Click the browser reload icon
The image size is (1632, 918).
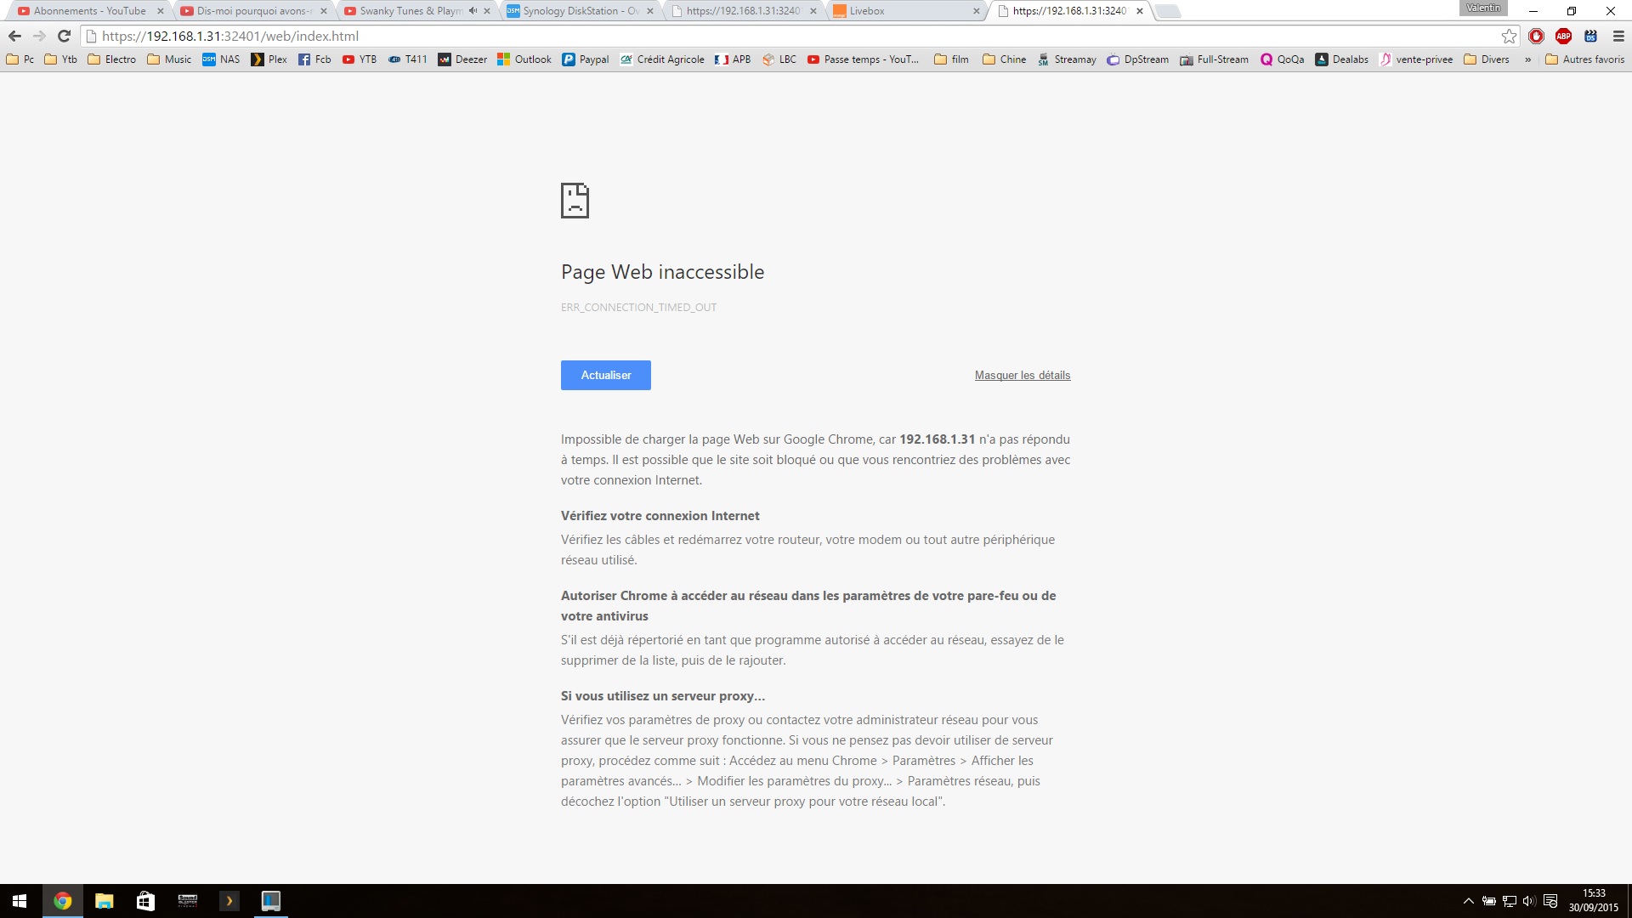64,36
